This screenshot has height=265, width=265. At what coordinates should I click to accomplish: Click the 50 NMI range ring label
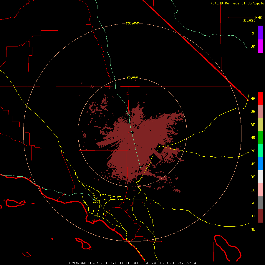(x=132, y=78)
